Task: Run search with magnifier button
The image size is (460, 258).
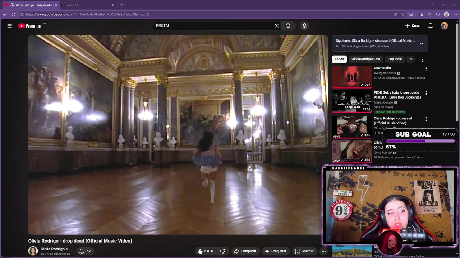Action: (x=288, y=26)
